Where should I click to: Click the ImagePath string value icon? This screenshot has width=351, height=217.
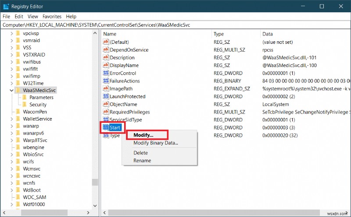(x=106, y=89)
